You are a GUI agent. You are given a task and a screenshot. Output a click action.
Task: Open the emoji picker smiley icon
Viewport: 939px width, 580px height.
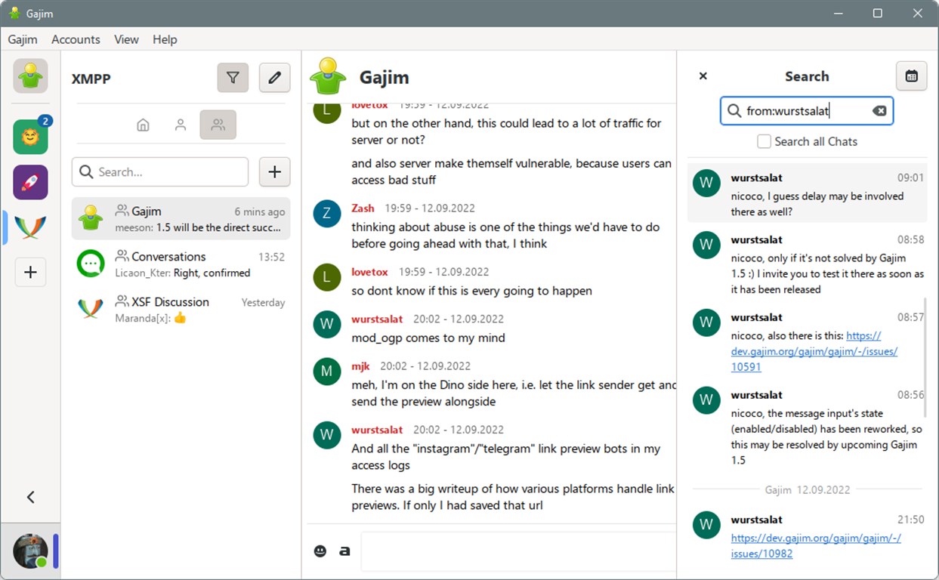click(320, 551)
